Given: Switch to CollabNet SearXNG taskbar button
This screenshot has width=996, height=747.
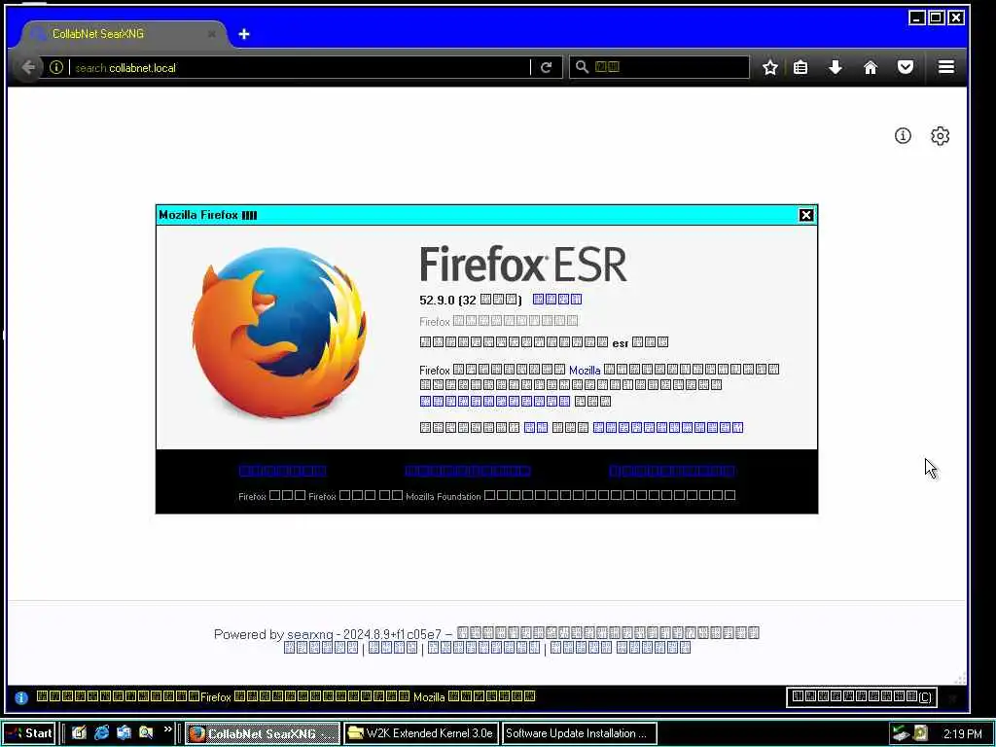Looking at the screenshot, I should click(263, 733).
